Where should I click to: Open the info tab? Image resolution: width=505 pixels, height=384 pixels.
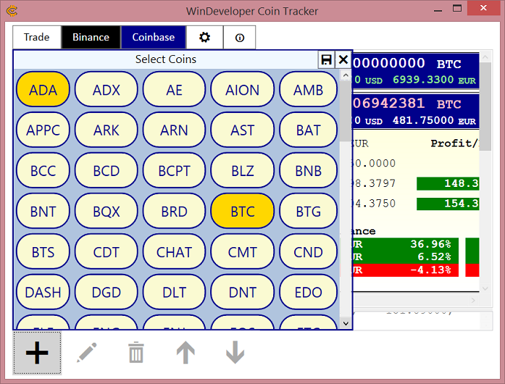(239, 38)
